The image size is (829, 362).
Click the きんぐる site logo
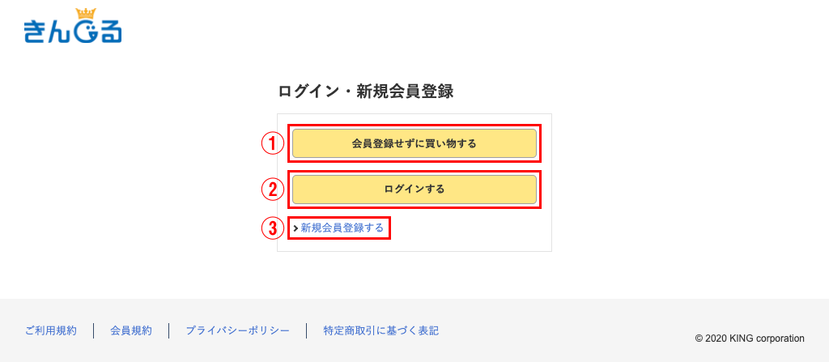[73, 29]
